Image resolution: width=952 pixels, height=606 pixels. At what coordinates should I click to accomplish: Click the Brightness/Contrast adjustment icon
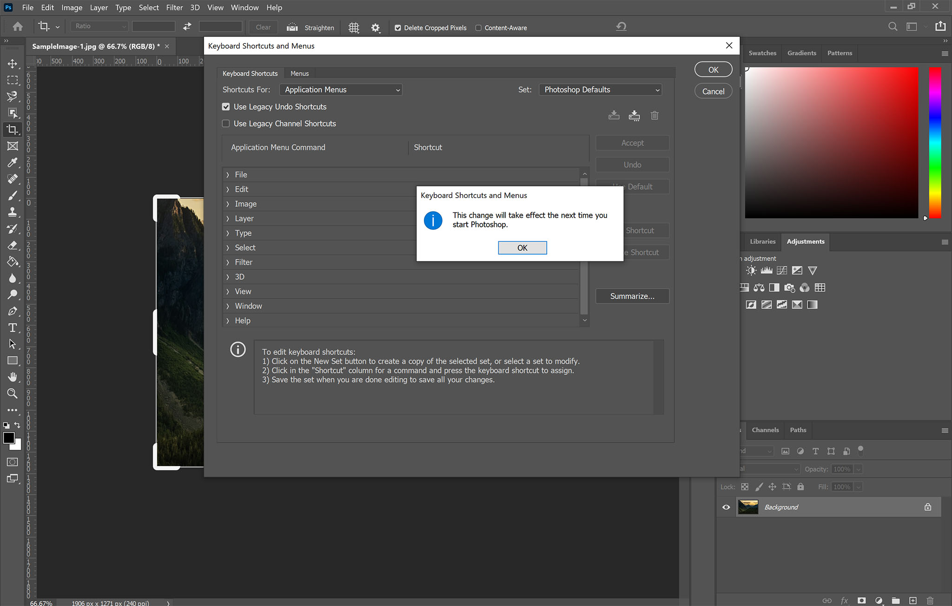pyautogui.click(x=752, y=270)
